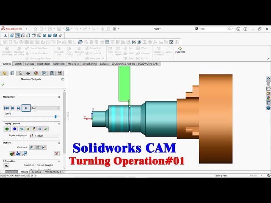Open the SOLIDWORKS CAM feature tree tab
Image resolution: width=271 pixels, height=203 pixels.
point(44,73)
